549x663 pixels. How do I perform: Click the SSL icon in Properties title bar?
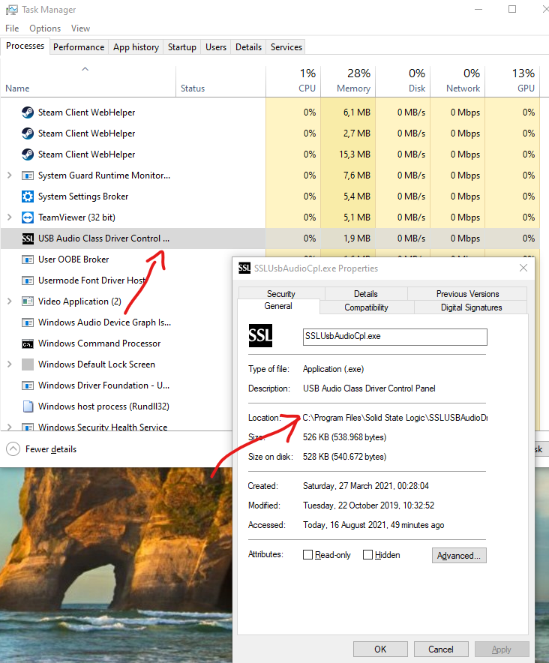tap(244, 268)
